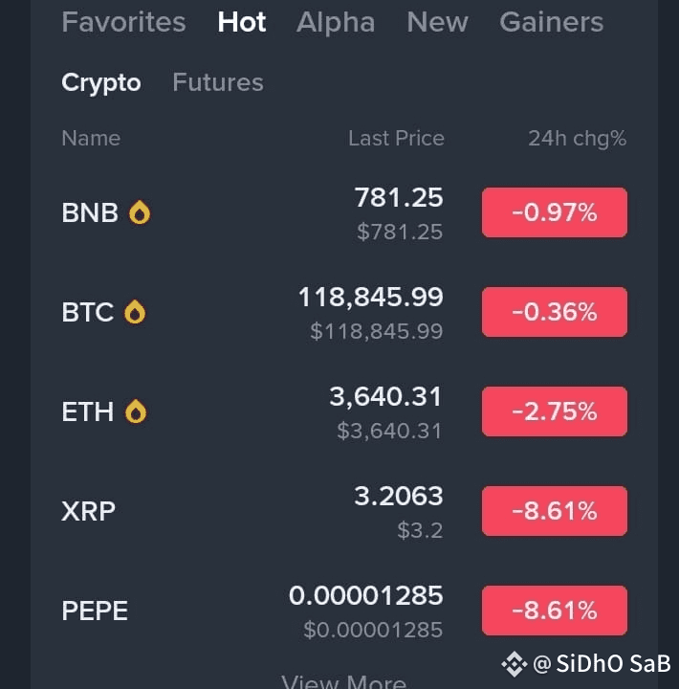Screen dimensions: 679x689
Task: Sort by the 24h chg% header
Action: (577, 138)
